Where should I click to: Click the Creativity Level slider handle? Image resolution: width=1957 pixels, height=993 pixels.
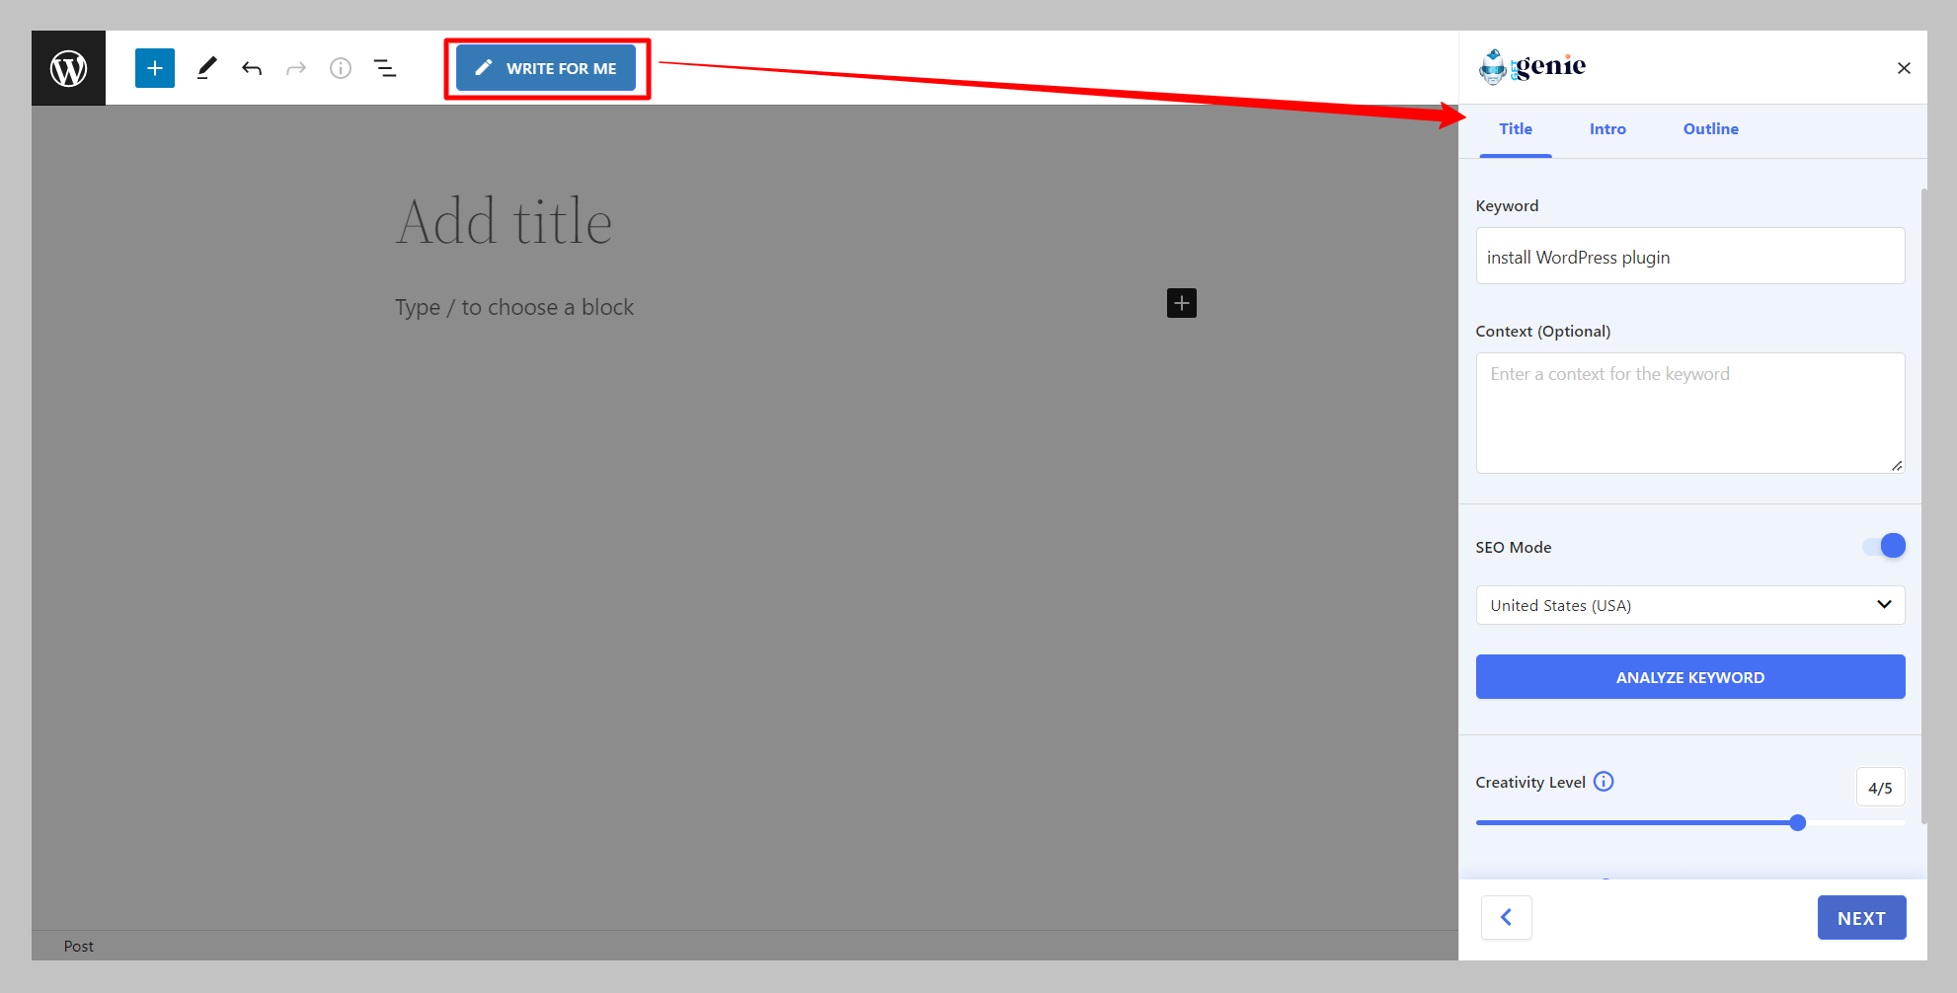coord(1797,822)
